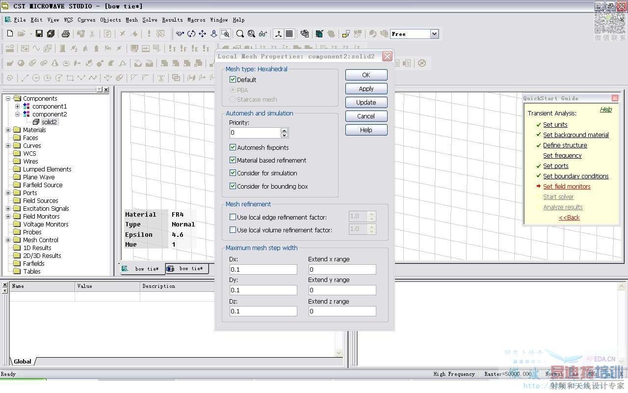Collapse the component2 tree node
Screen dimensions: 628x393
coord(18,114)
